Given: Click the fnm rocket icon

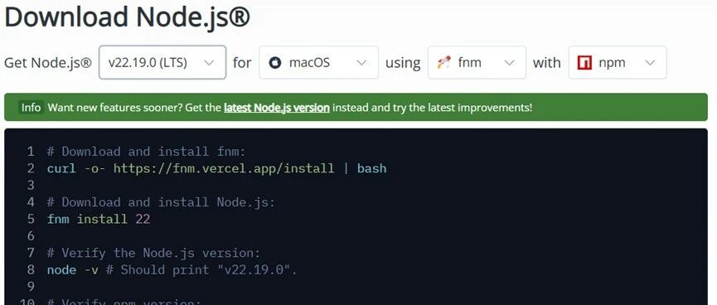Looking at the screenshot, I should pos(443,62).
